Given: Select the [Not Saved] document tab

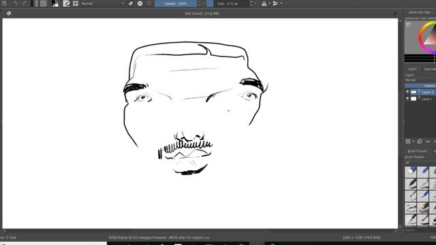Looking at the screenshot, I should tap(202, 14).
